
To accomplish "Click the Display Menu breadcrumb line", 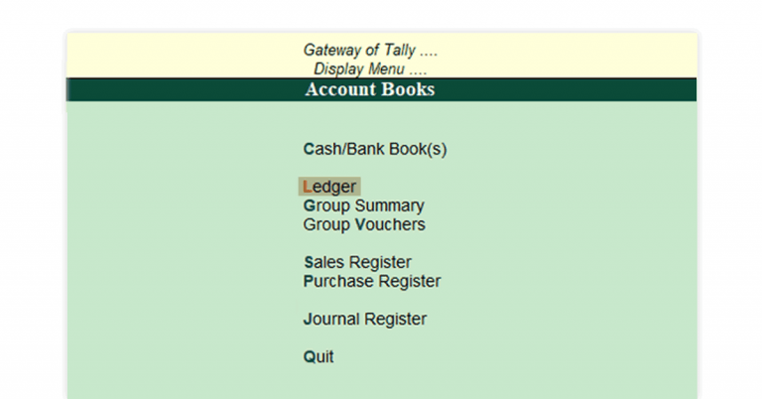I will click(370, 69).
